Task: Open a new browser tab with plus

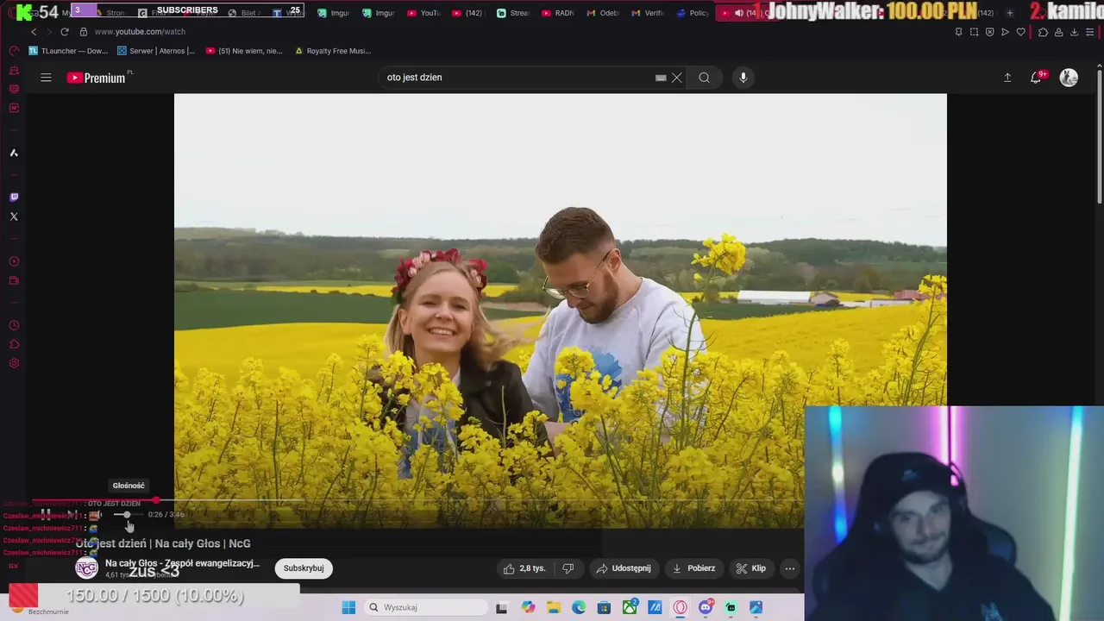Action: pyautogui.click(x=1010, y=13)
